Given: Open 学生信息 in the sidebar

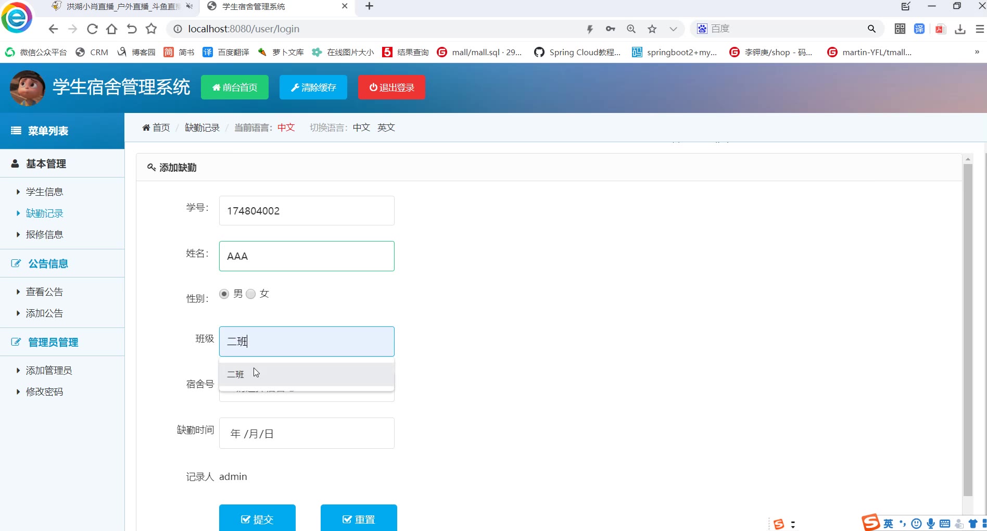Looking at the screenshot, I should [44, 192].
